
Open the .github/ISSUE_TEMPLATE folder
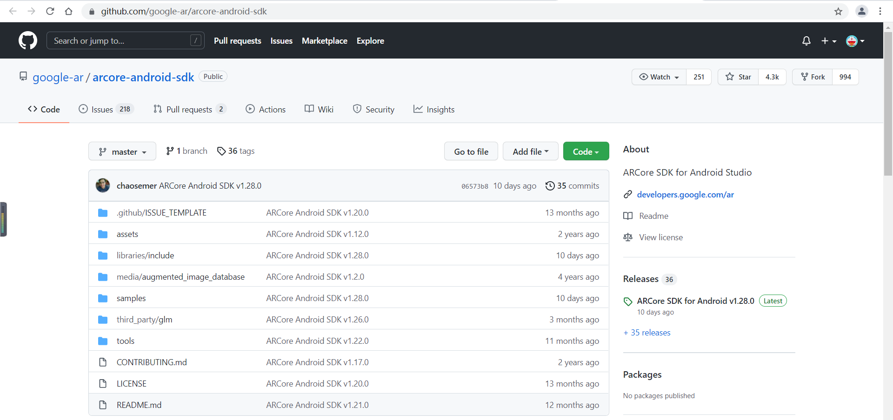(x=161, y=213)
